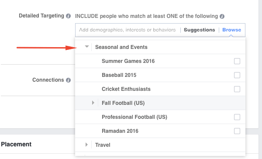Click the demographics, interests or behaviors field

click(x=128, y=30)
